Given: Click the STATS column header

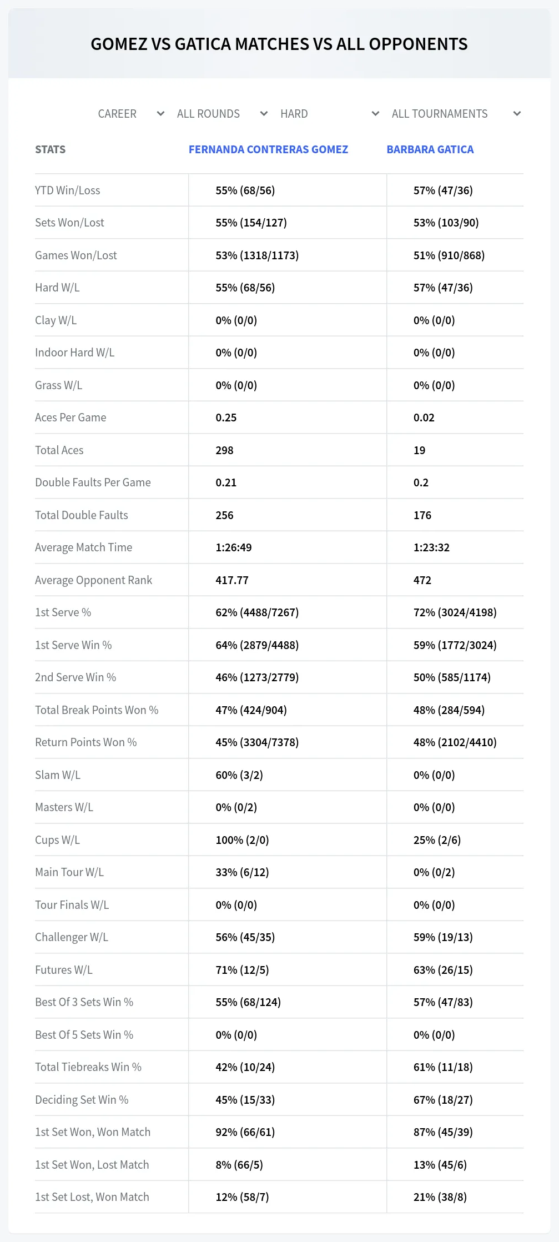Looking at the screenshot, I should click(50, 149).
